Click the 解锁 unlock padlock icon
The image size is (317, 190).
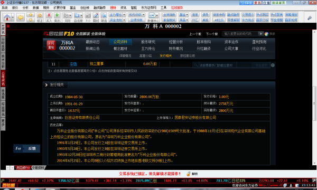coord(188,174)
